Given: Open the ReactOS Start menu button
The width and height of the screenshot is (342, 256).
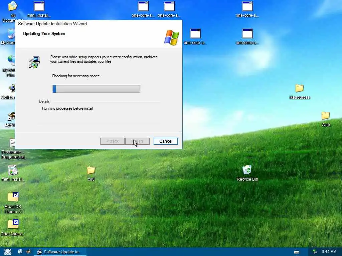Looking at the screenshot, I should click(8, 252).
